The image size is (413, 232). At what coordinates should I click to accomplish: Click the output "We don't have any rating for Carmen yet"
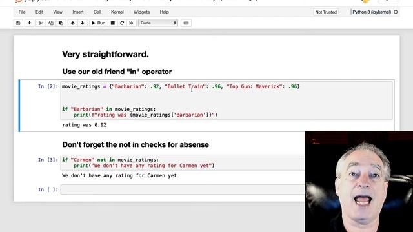[x=119, y=175]
